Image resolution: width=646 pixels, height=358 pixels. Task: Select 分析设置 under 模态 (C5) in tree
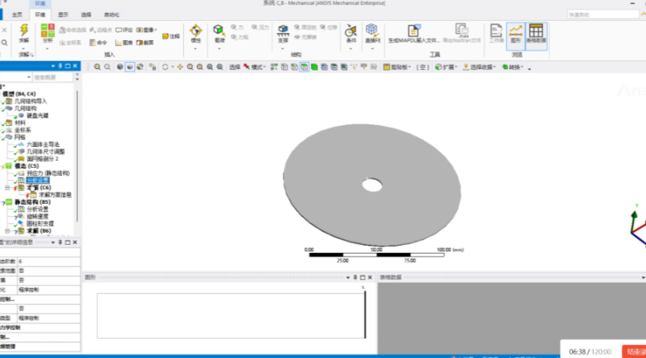(x=38, y=180)
